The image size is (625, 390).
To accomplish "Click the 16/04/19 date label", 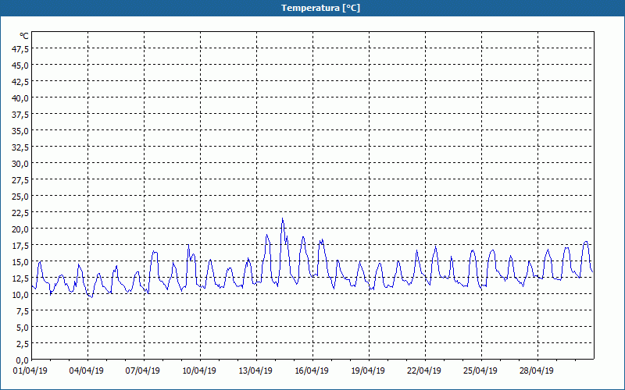I will (312, 370).
